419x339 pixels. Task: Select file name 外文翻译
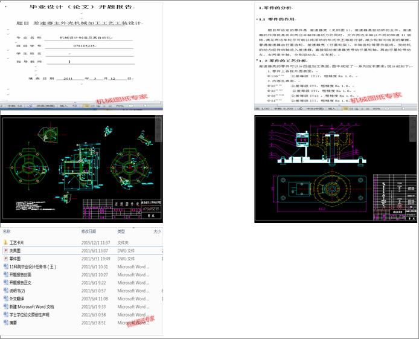16,299
